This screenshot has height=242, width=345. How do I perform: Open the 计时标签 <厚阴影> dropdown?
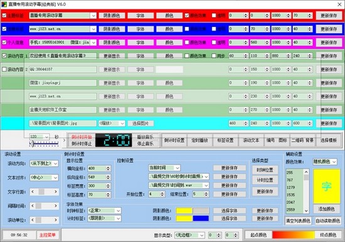pos(118,218)
